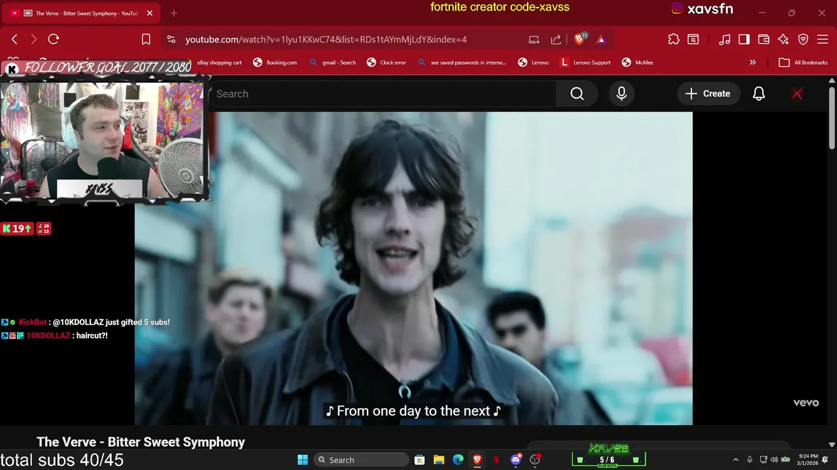This screenshot has width=837, height=470.
Task: Bookmark this page with the bookmark icon
Action: pos(146,39)
